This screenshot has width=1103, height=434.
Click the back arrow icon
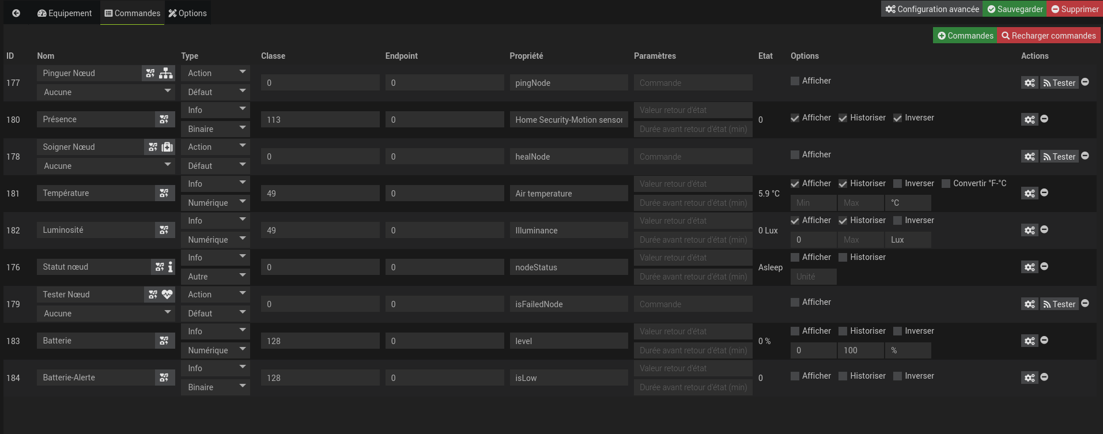[16, 13]
